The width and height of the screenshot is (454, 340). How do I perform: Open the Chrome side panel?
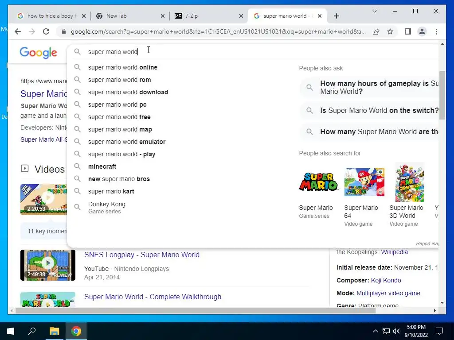click(x=408, y=31)
